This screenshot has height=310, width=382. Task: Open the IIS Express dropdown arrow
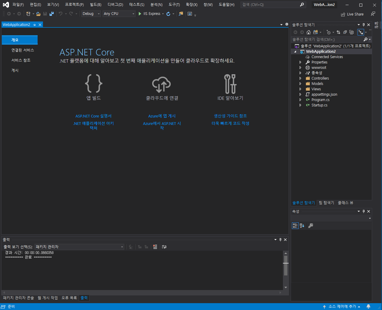163,14
